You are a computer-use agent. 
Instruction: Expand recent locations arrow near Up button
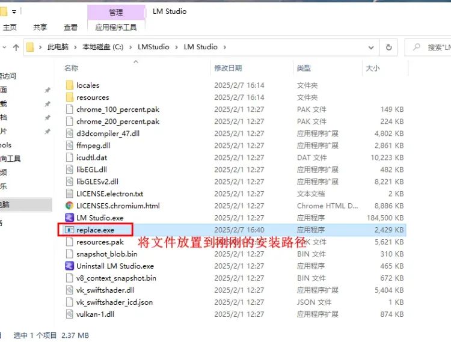(4, 47)
